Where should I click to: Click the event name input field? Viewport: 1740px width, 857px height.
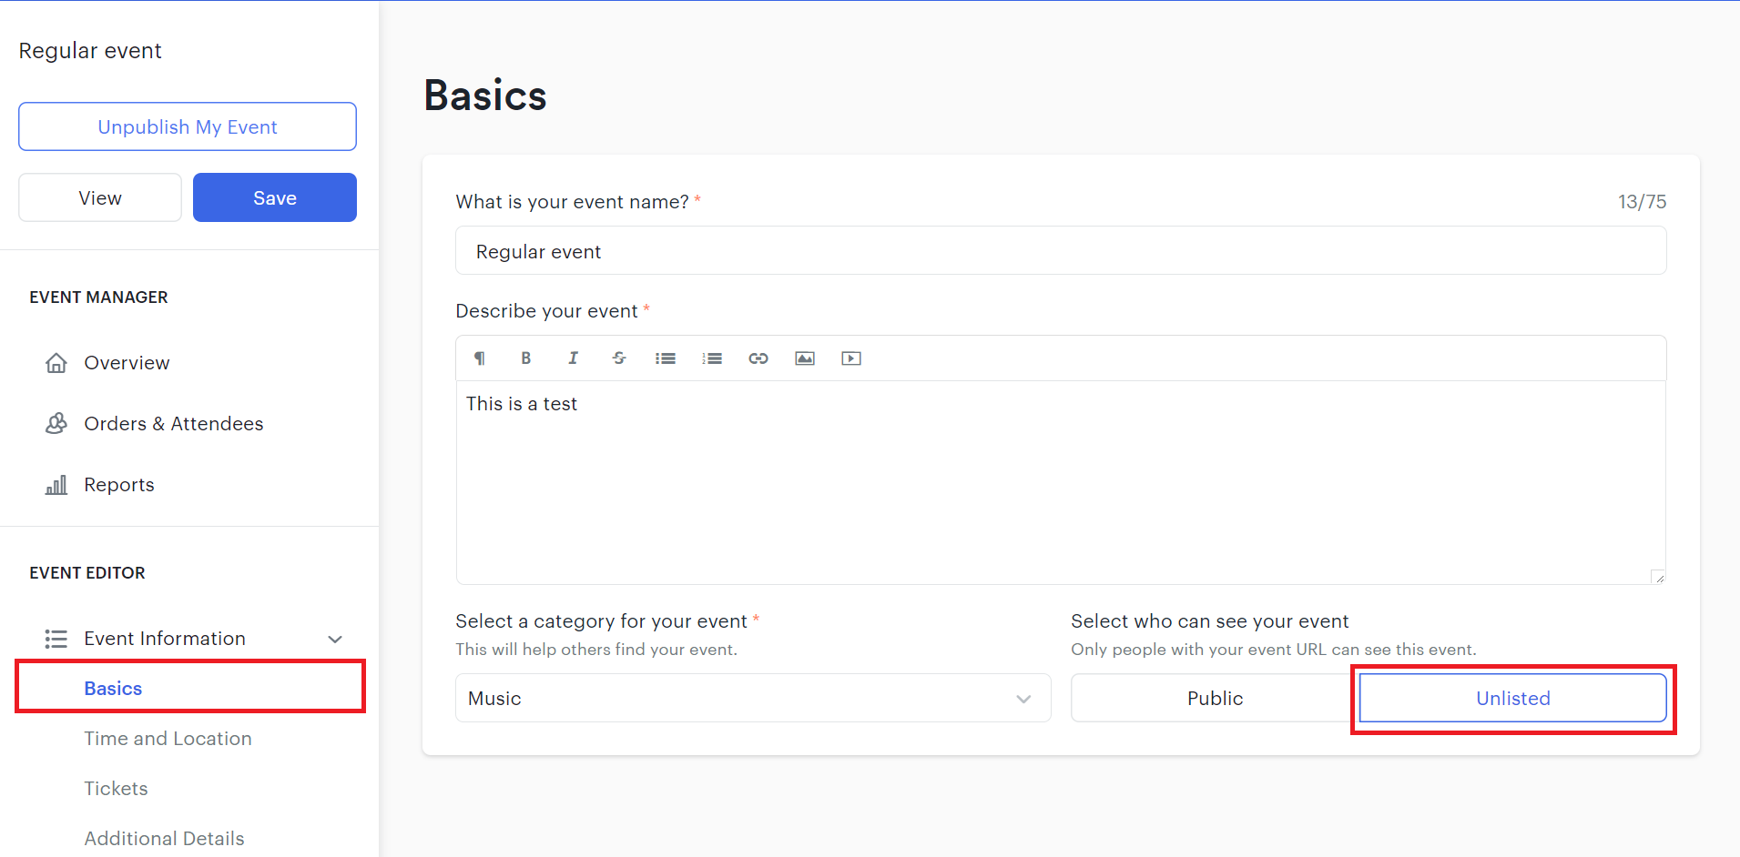click(1061, 251)
